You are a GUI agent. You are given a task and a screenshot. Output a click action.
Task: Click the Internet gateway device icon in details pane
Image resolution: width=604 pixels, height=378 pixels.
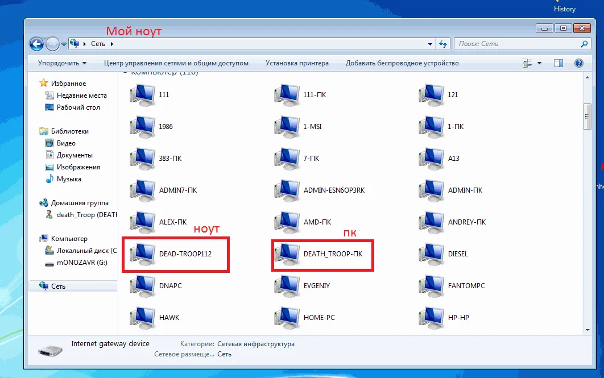tap(51, 351)
